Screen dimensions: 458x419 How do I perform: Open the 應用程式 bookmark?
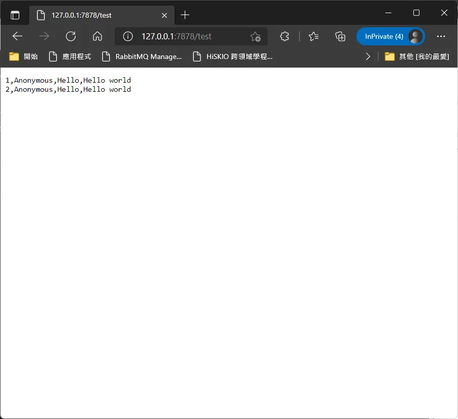coord(70,56)
